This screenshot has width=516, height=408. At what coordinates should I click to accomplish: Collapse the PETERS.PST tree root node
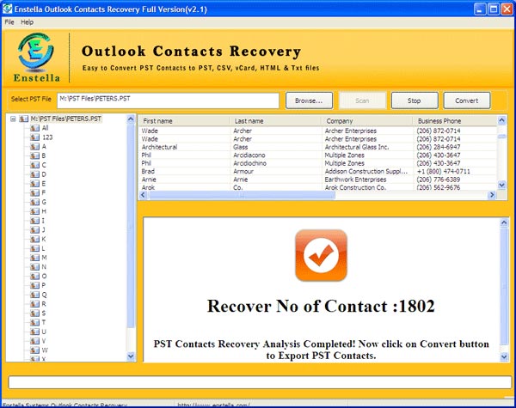(13, 119)
